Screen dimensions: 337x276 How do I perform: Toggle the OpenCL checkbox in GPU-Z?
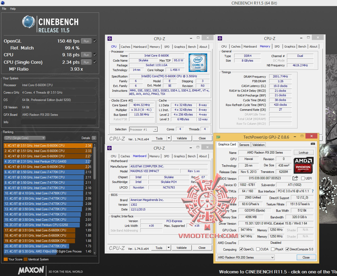coord(241,249)
